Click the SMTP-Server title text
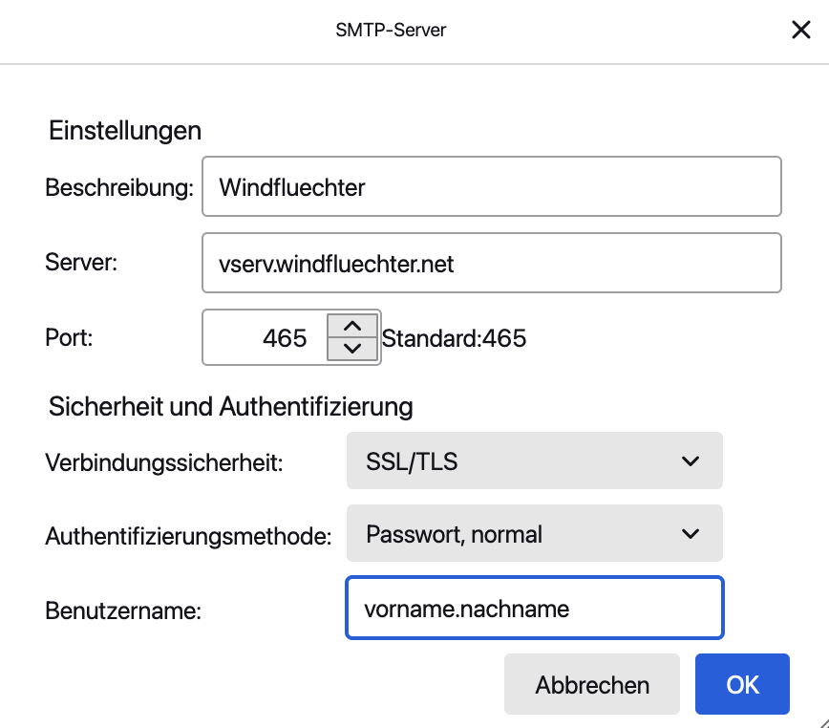Viewport: 829px width, 728px height. point(391,31)
